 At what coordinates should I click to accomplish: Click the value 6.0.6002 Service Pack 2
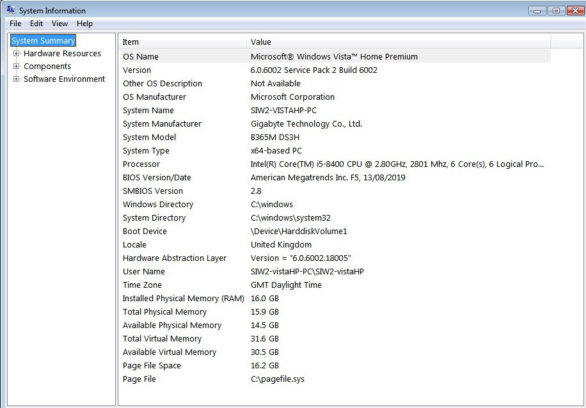pos(314,70)
